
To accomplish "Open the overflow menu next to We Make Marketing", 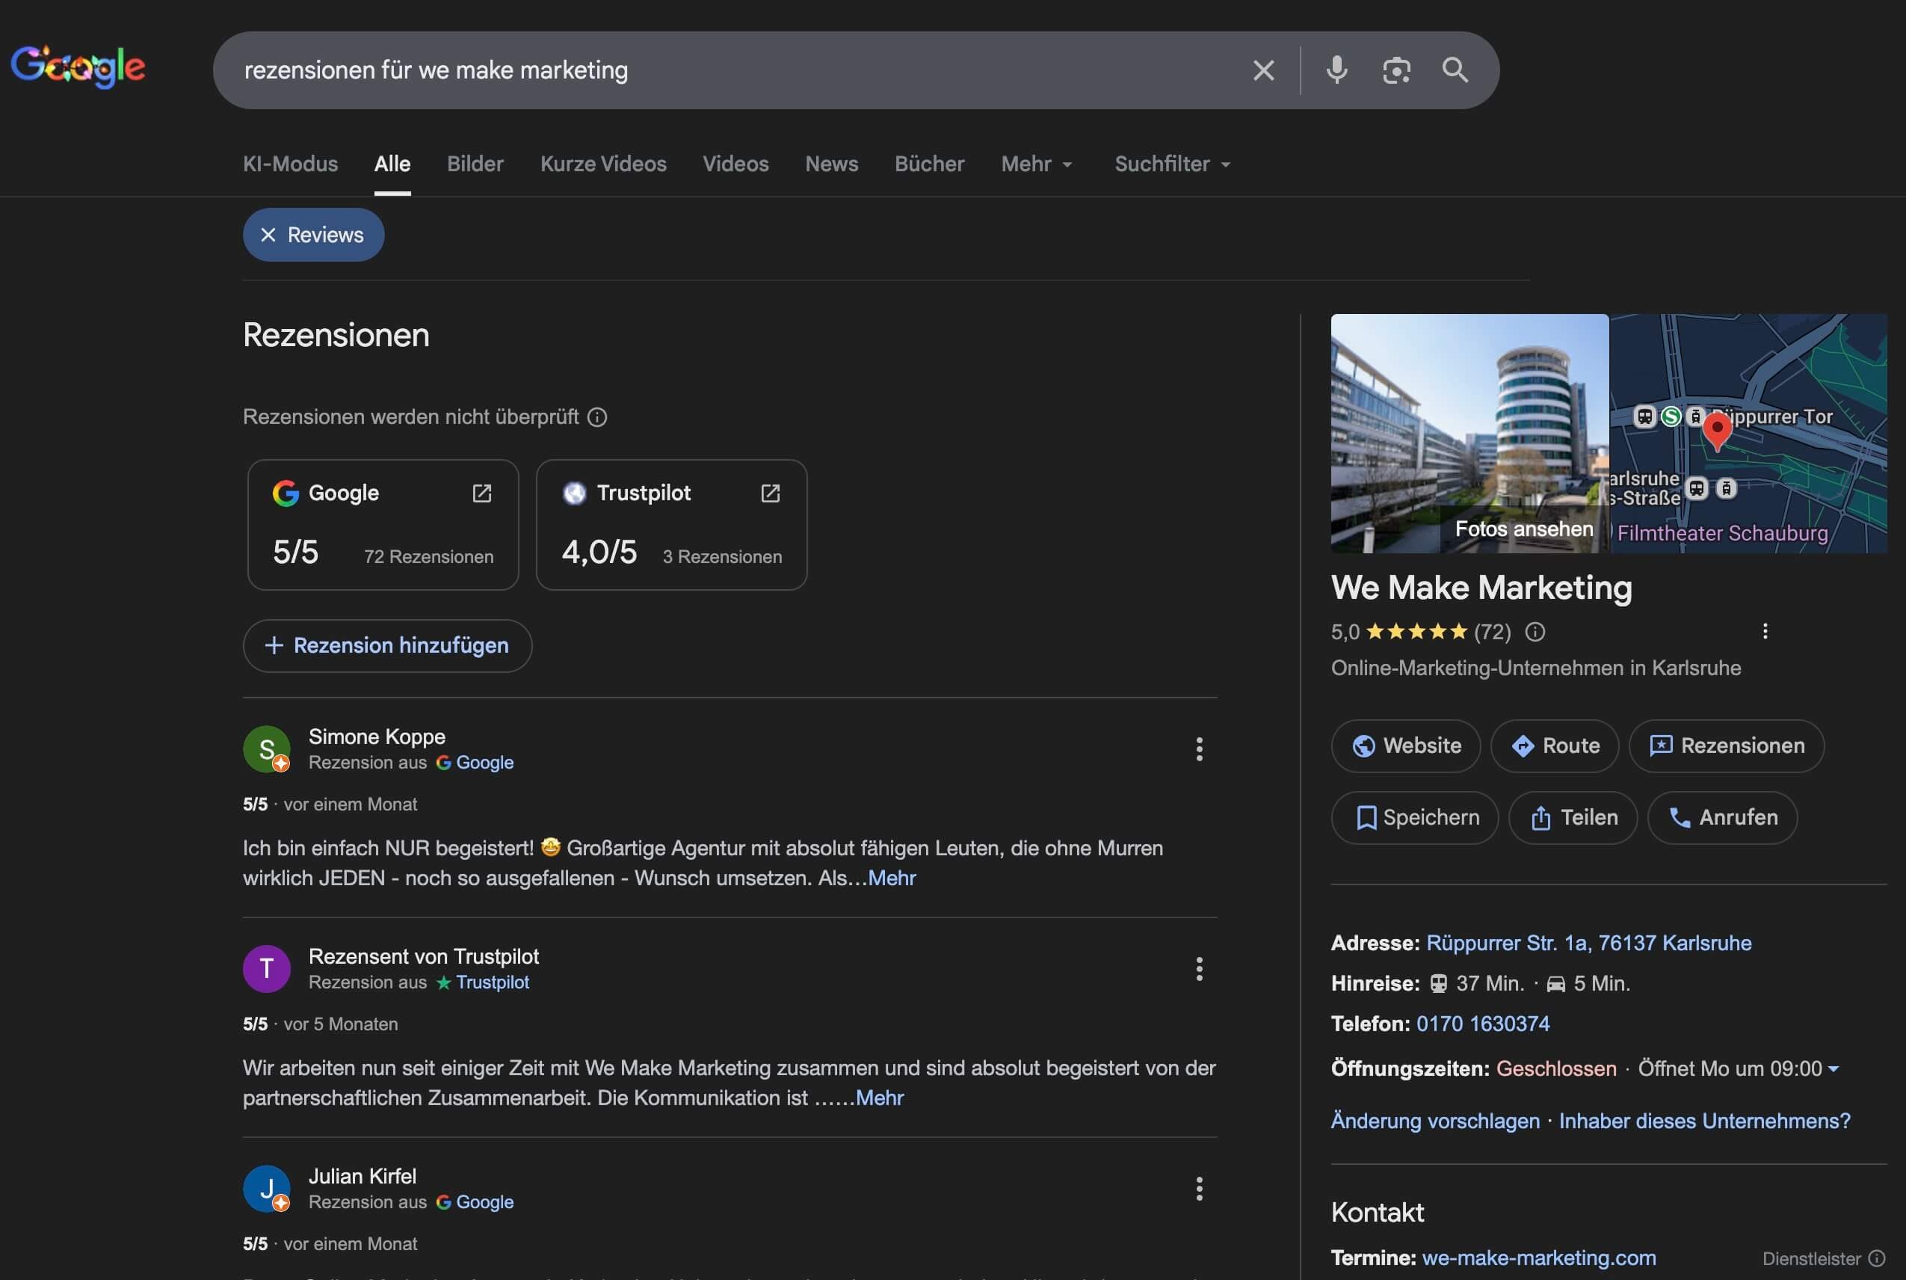I will 1765,630.
